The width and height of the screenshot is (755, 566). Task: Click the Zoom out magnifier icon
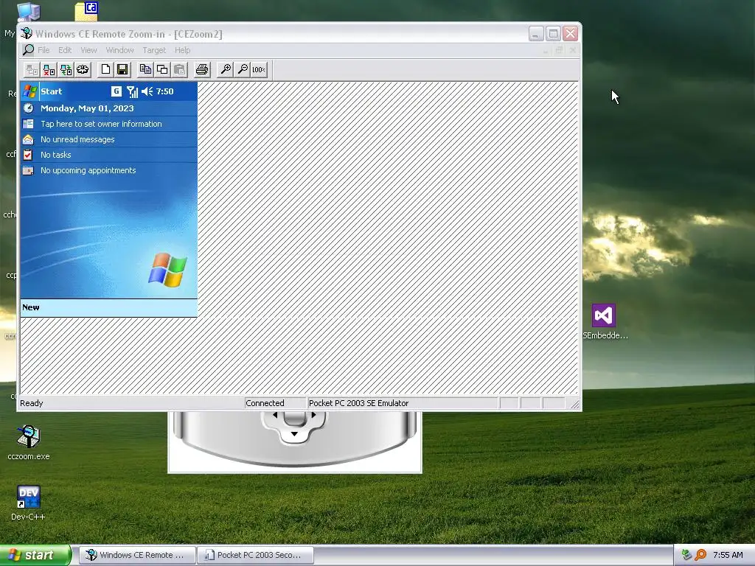242,70
